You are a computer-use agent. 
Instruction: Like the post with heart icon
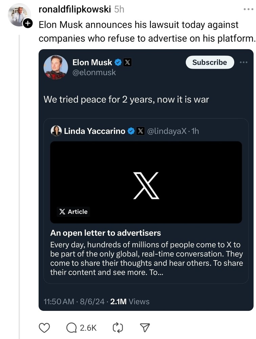pos(45,327)
